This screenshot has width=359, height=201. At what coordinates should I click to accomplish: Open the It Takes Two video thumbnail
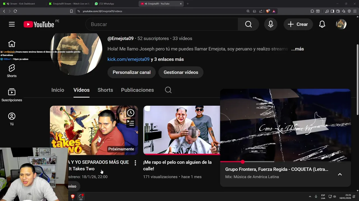pos(94,130)
